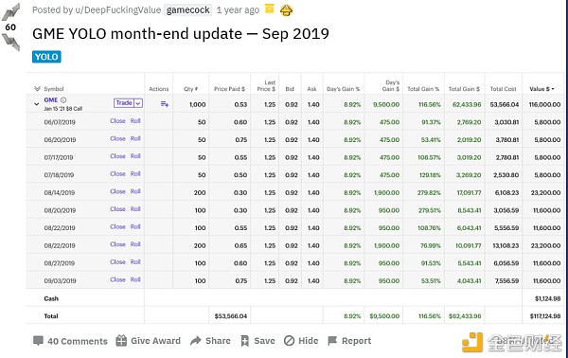Click the yellow gold award icon

[x=270, y=9]
